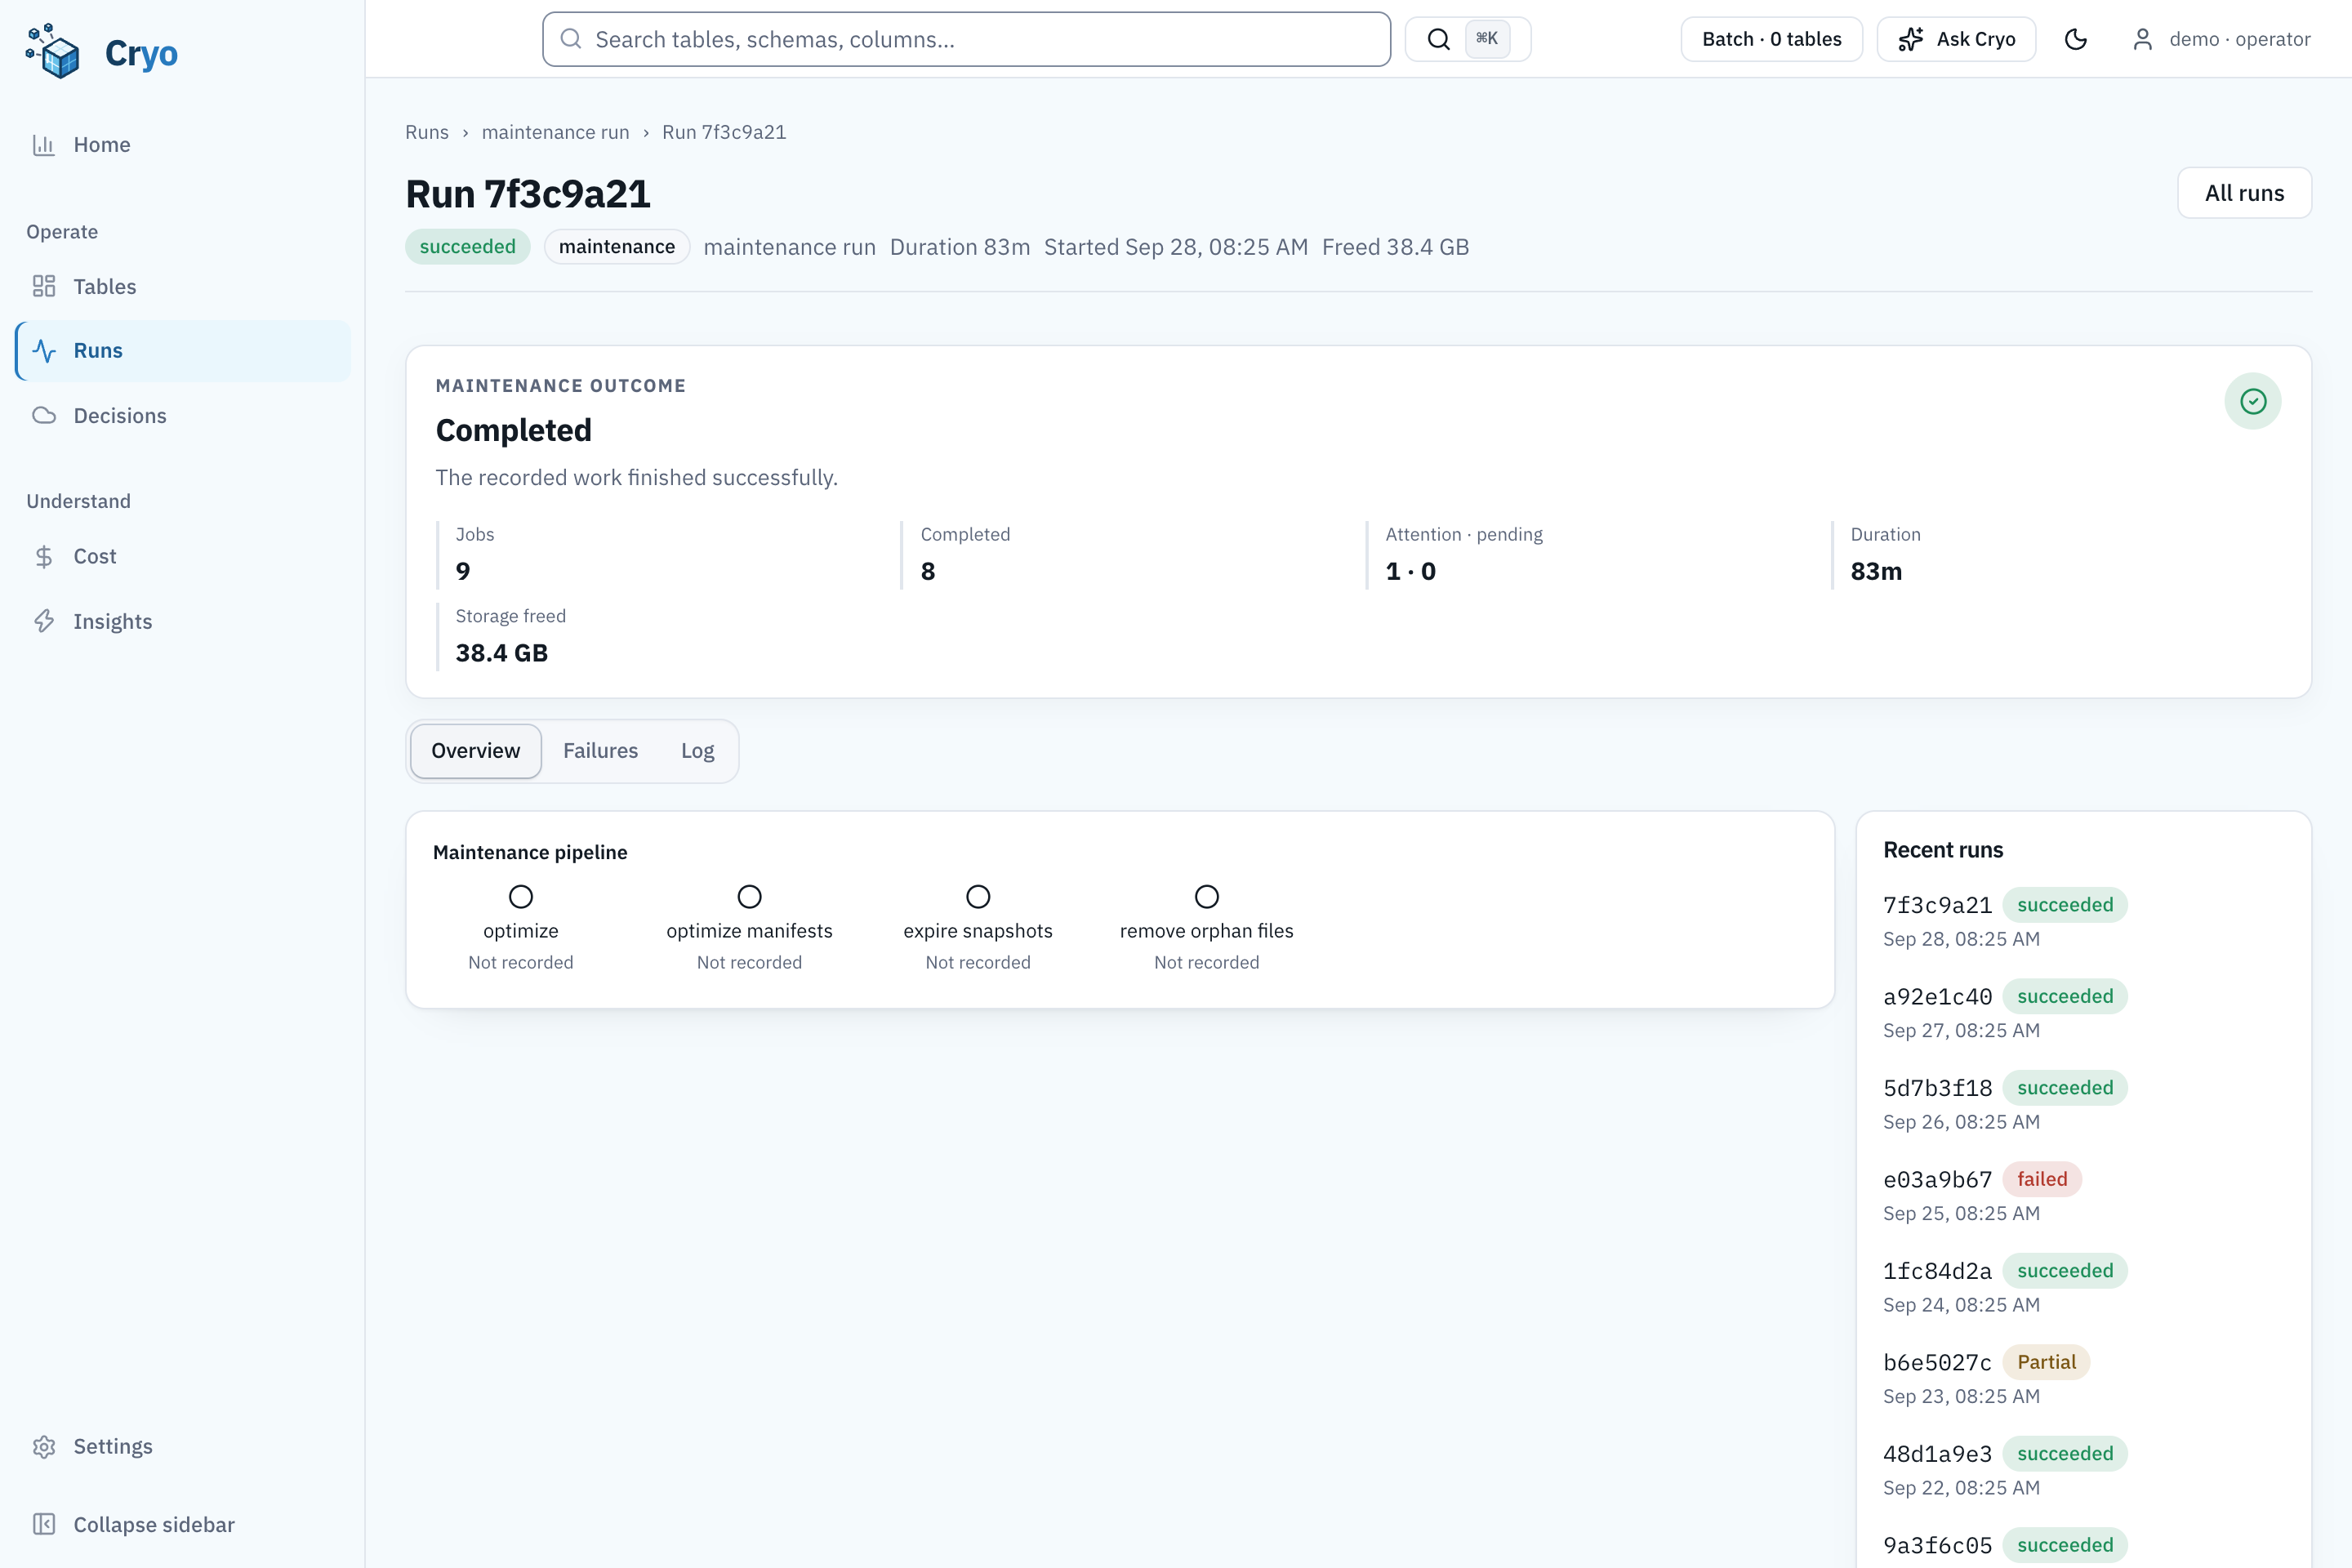This screenshot has width=2352, height=1568.
Task: Click the Duration 83m stat value
Action: point(1876,571)
